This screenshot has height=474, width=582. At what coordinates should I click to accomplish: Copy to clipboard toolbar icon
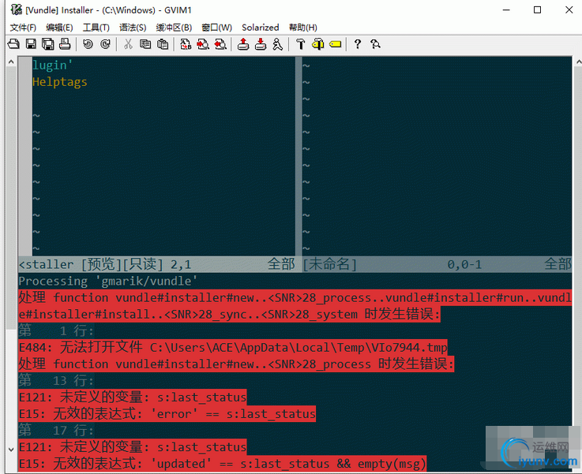(x=145, y=44)
